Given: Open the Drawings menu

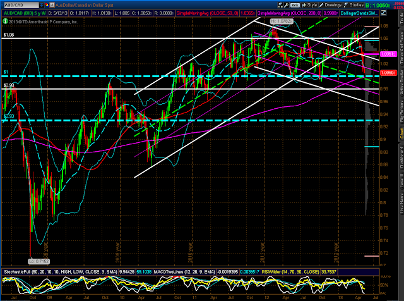Looking at the screenshot, I should pos(331,5).
